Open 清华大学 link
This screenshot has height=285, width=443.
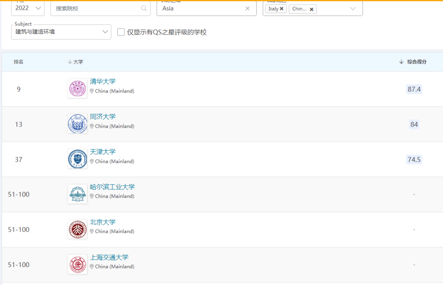[103, 81]
